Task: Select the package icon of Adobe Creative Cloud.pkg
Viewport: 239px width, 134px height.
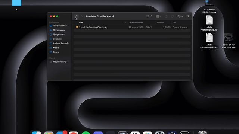Action: 77,27
